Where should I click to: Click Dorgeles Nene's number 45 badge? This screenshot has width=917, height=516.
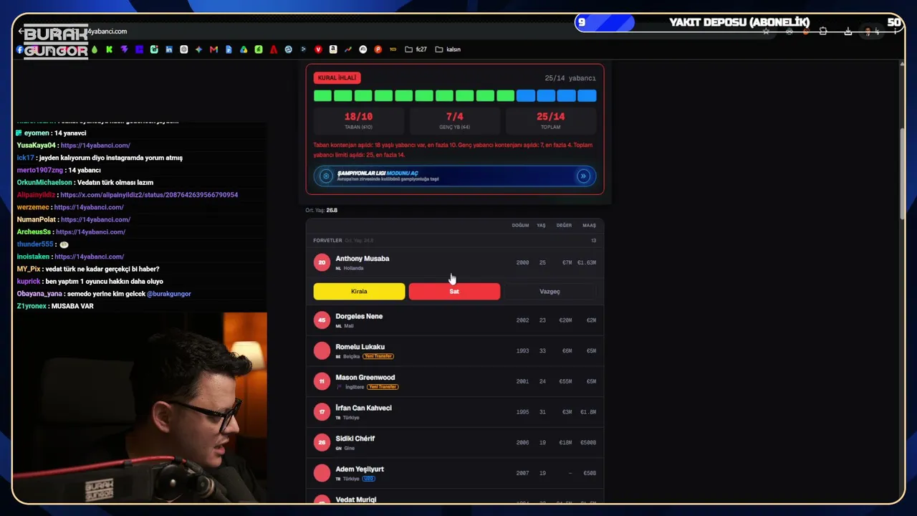(x=322, y=320)
